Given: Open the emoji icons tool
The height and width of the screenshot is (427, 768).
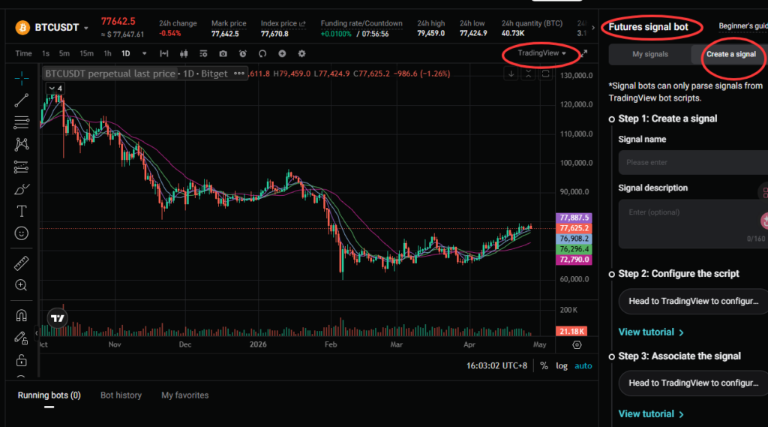Looking at the screenshot, I should [x=21, y=233].
